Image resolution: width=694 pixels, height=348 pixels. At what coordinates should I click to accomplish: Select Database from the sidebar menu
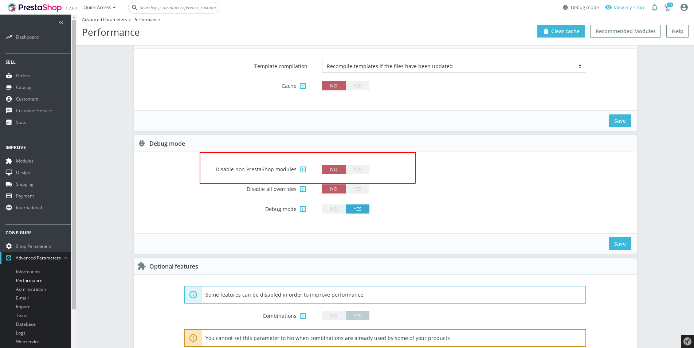(26, 324)
